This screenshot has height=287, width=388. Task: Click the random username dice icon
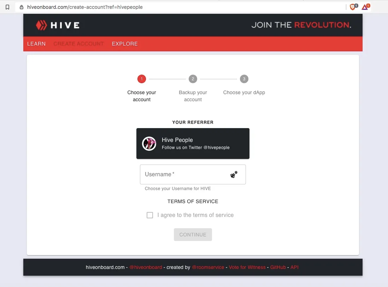tap(234, 174)
